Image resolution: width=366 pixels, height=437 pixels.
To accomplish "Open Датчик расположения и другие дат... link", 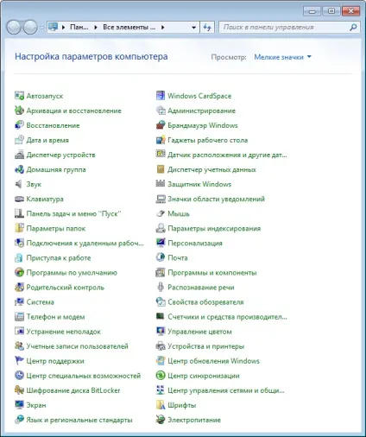I will (227, 155).
